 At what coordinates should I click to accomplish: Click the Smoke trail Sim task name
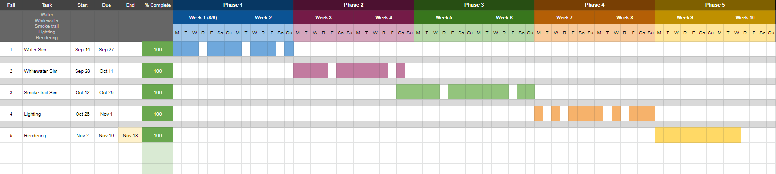pyautogui.click(x=41, y=93)
